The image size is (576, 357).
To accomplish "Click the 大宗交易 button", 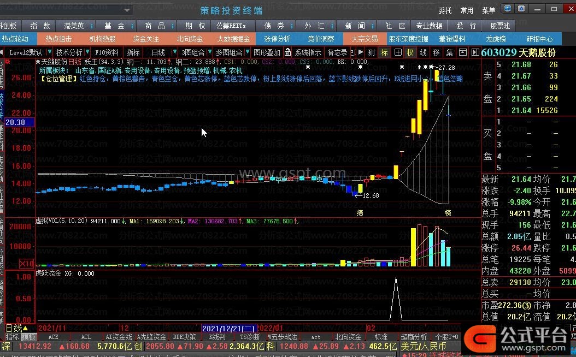I will point(365,39).
